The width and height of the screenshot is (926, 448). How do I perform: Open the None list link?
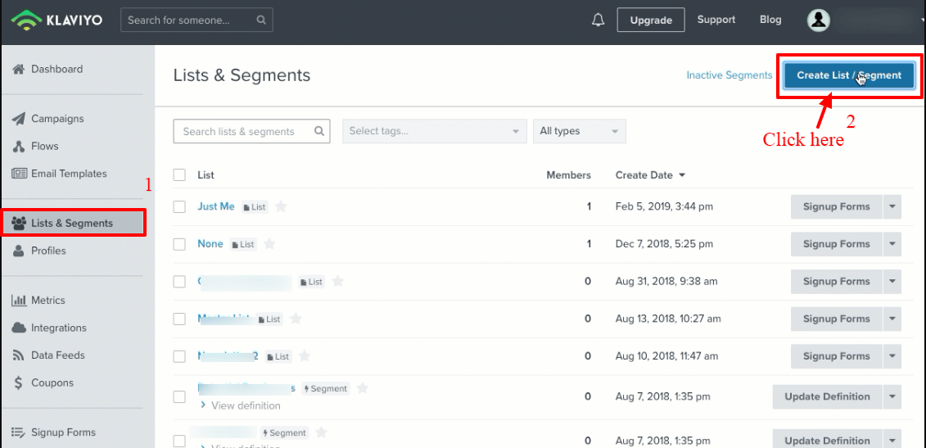210,243
